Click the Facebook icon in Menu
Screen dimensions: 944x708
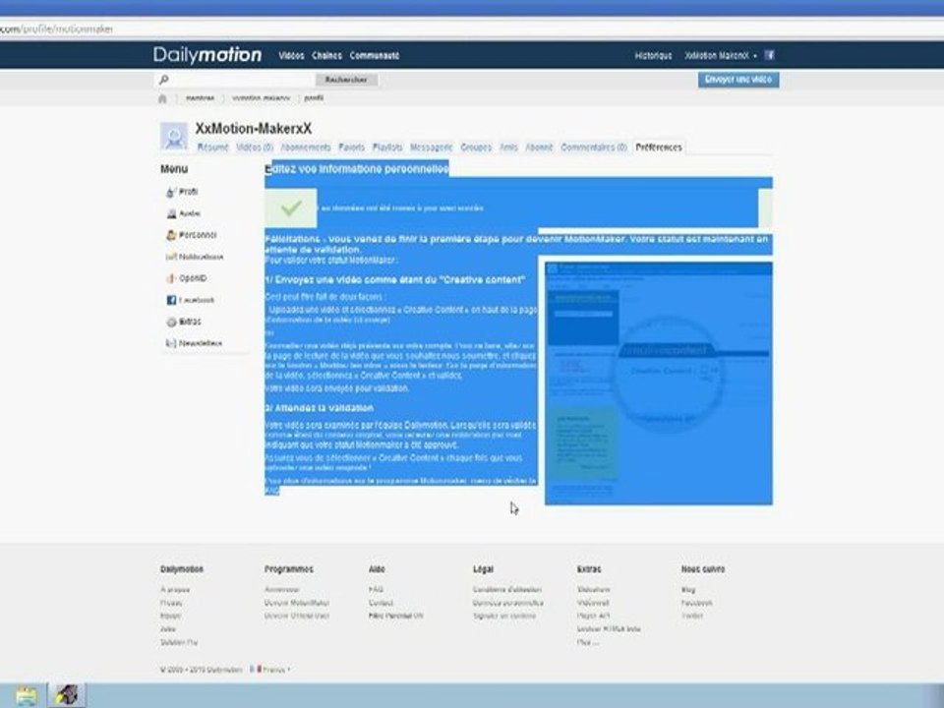[x=171, y=300]
